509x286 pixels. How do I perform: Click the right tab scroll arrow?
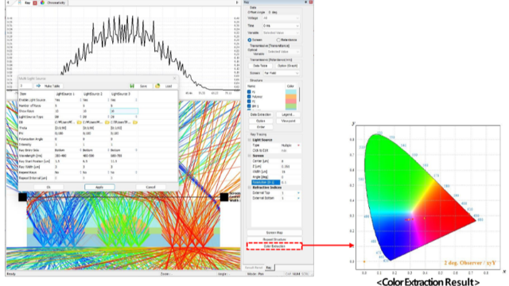tap(237, 2)
